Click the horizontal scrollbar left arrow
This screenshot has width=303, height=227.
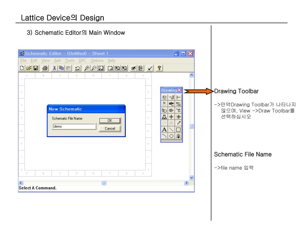21,183
